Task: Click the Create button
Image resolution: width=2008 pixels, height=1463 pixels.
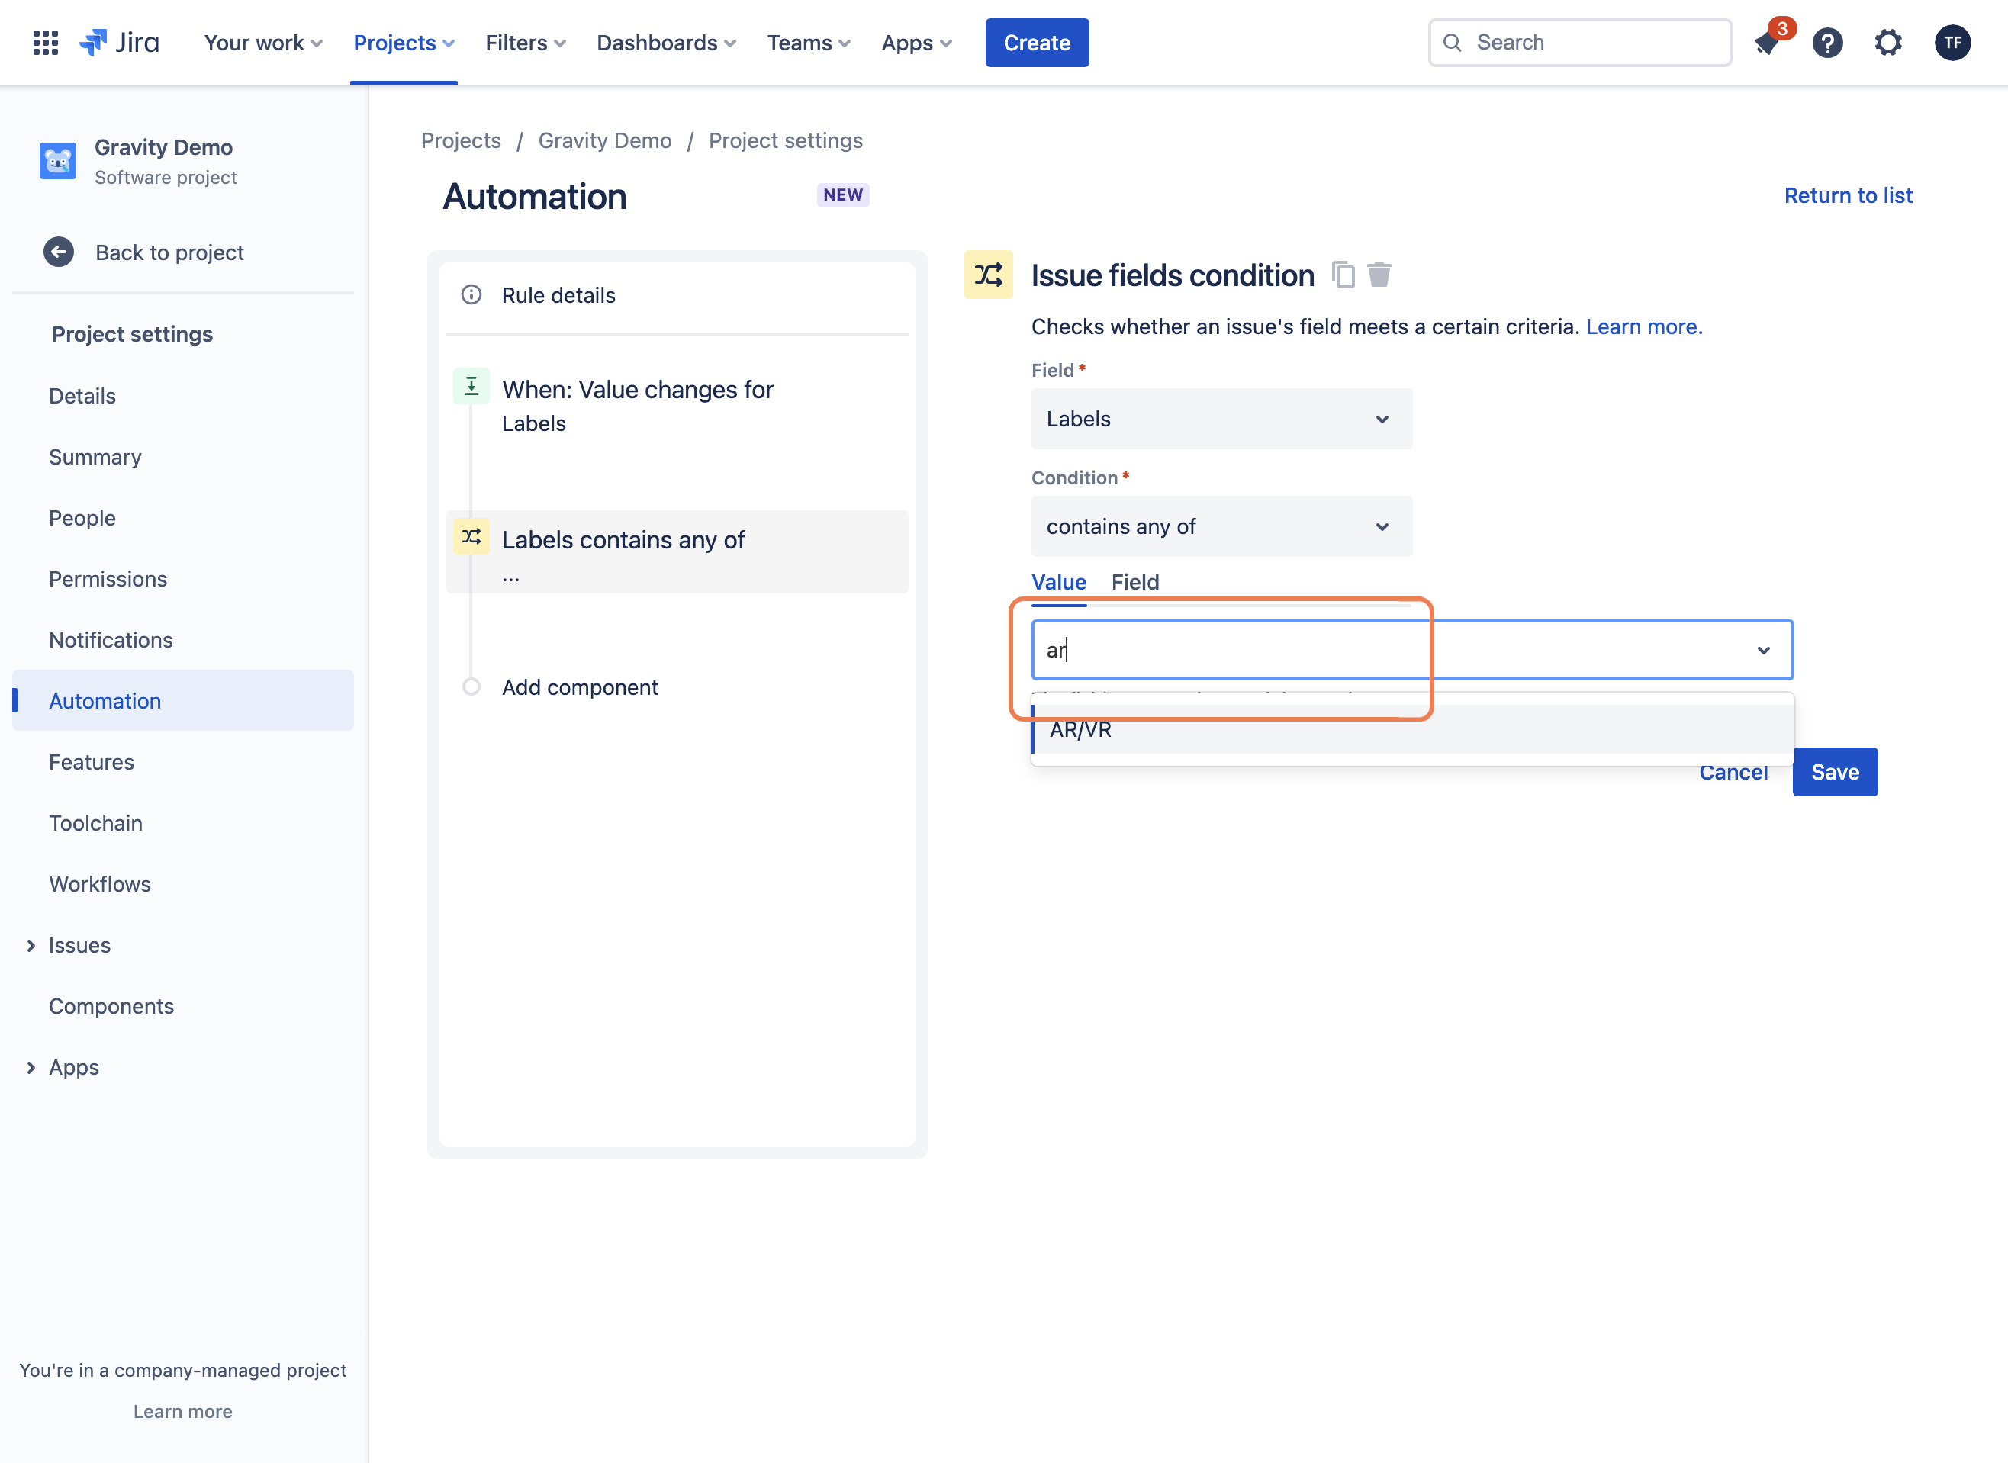Action: 1036,43
